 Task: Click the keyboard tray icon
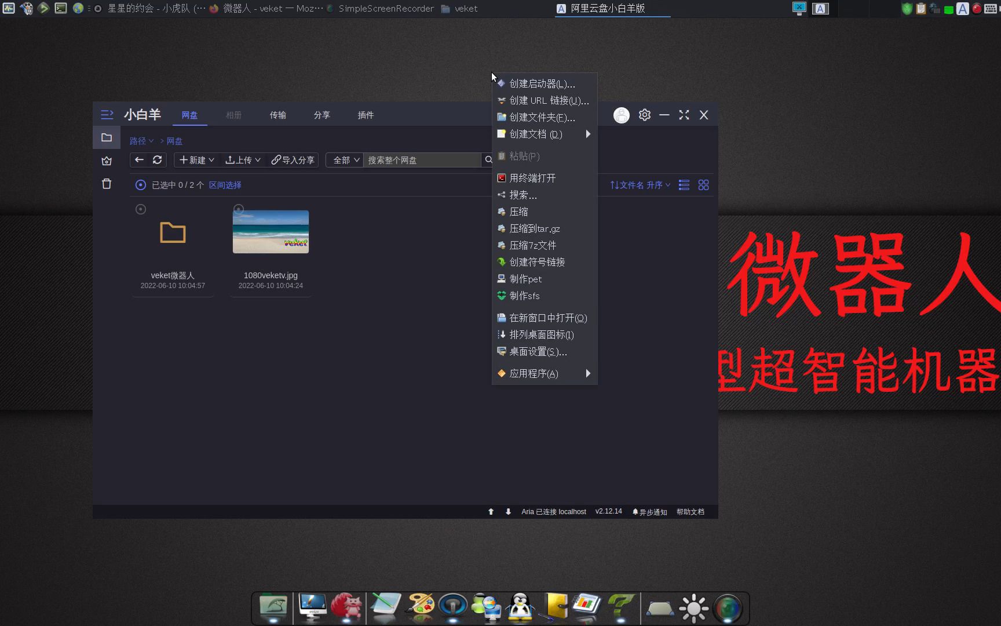click(991, 9)
